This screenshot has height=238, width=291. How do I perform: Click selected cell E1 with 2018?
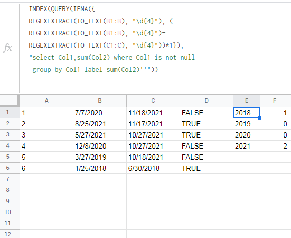247,113
